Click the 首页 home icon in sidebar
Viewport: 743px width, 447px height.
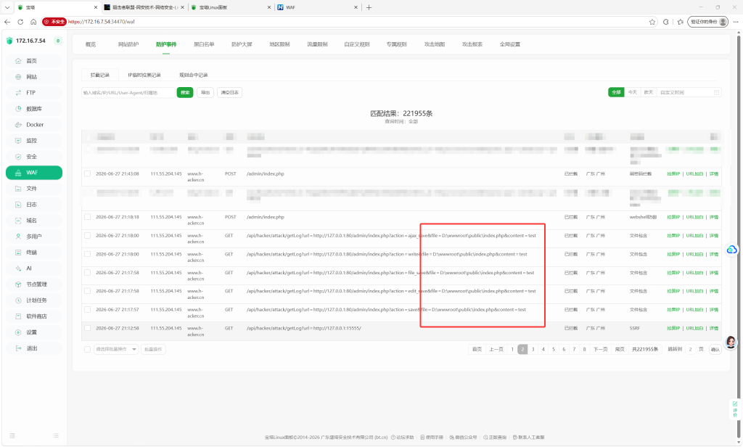tap(18, 61)
